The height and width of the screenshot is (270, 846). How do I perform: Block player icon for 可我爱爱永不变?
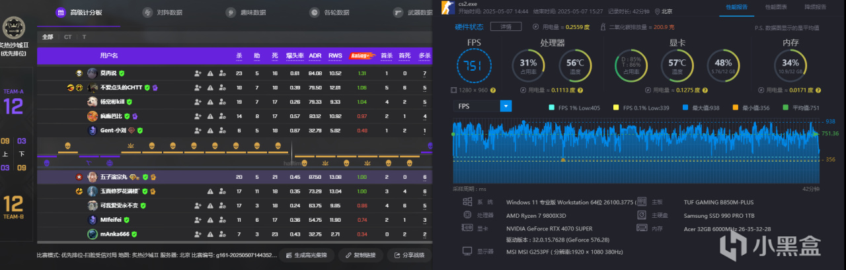coord(223,205)
